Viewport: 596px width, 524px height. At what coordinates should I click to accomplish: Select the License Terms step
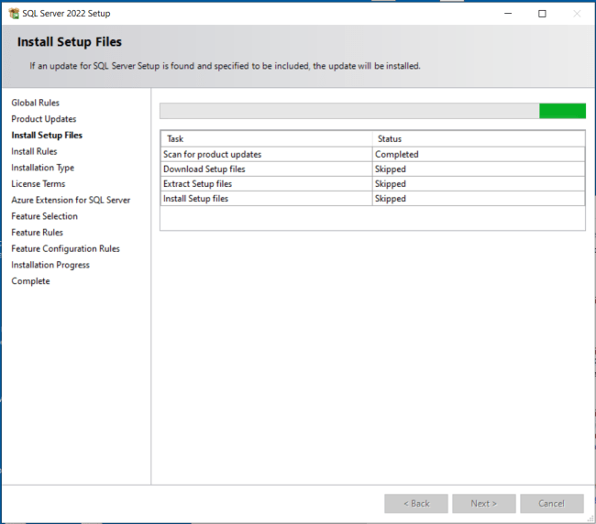point(39,184)
